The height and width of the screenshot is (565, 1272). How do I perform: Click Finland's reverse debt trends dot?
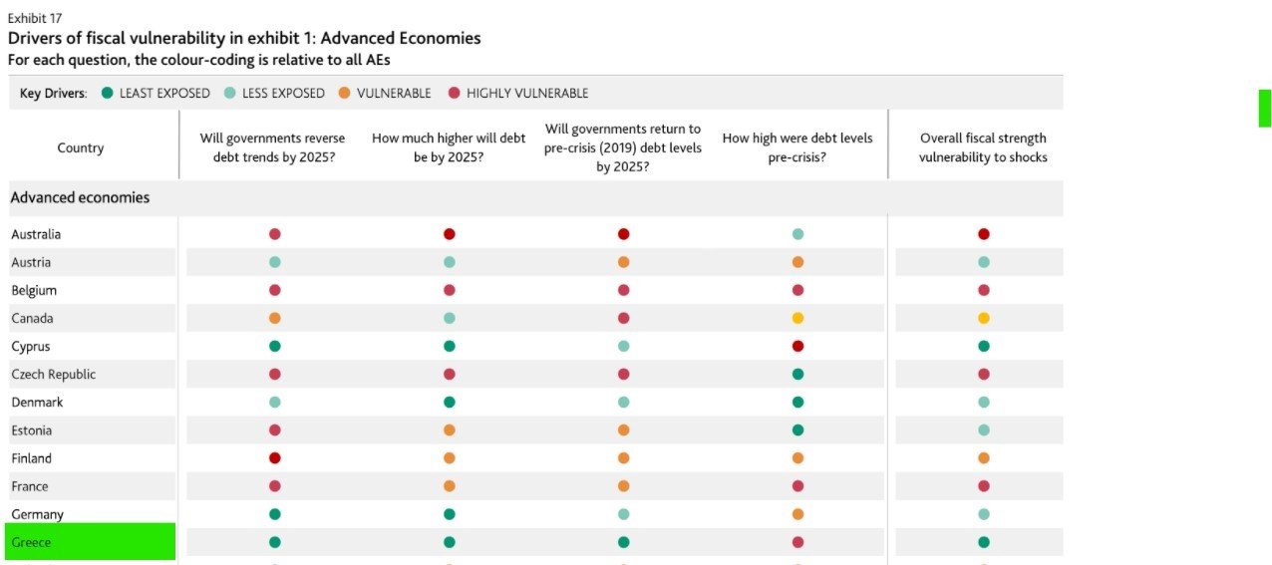click(x=275, y=458)
